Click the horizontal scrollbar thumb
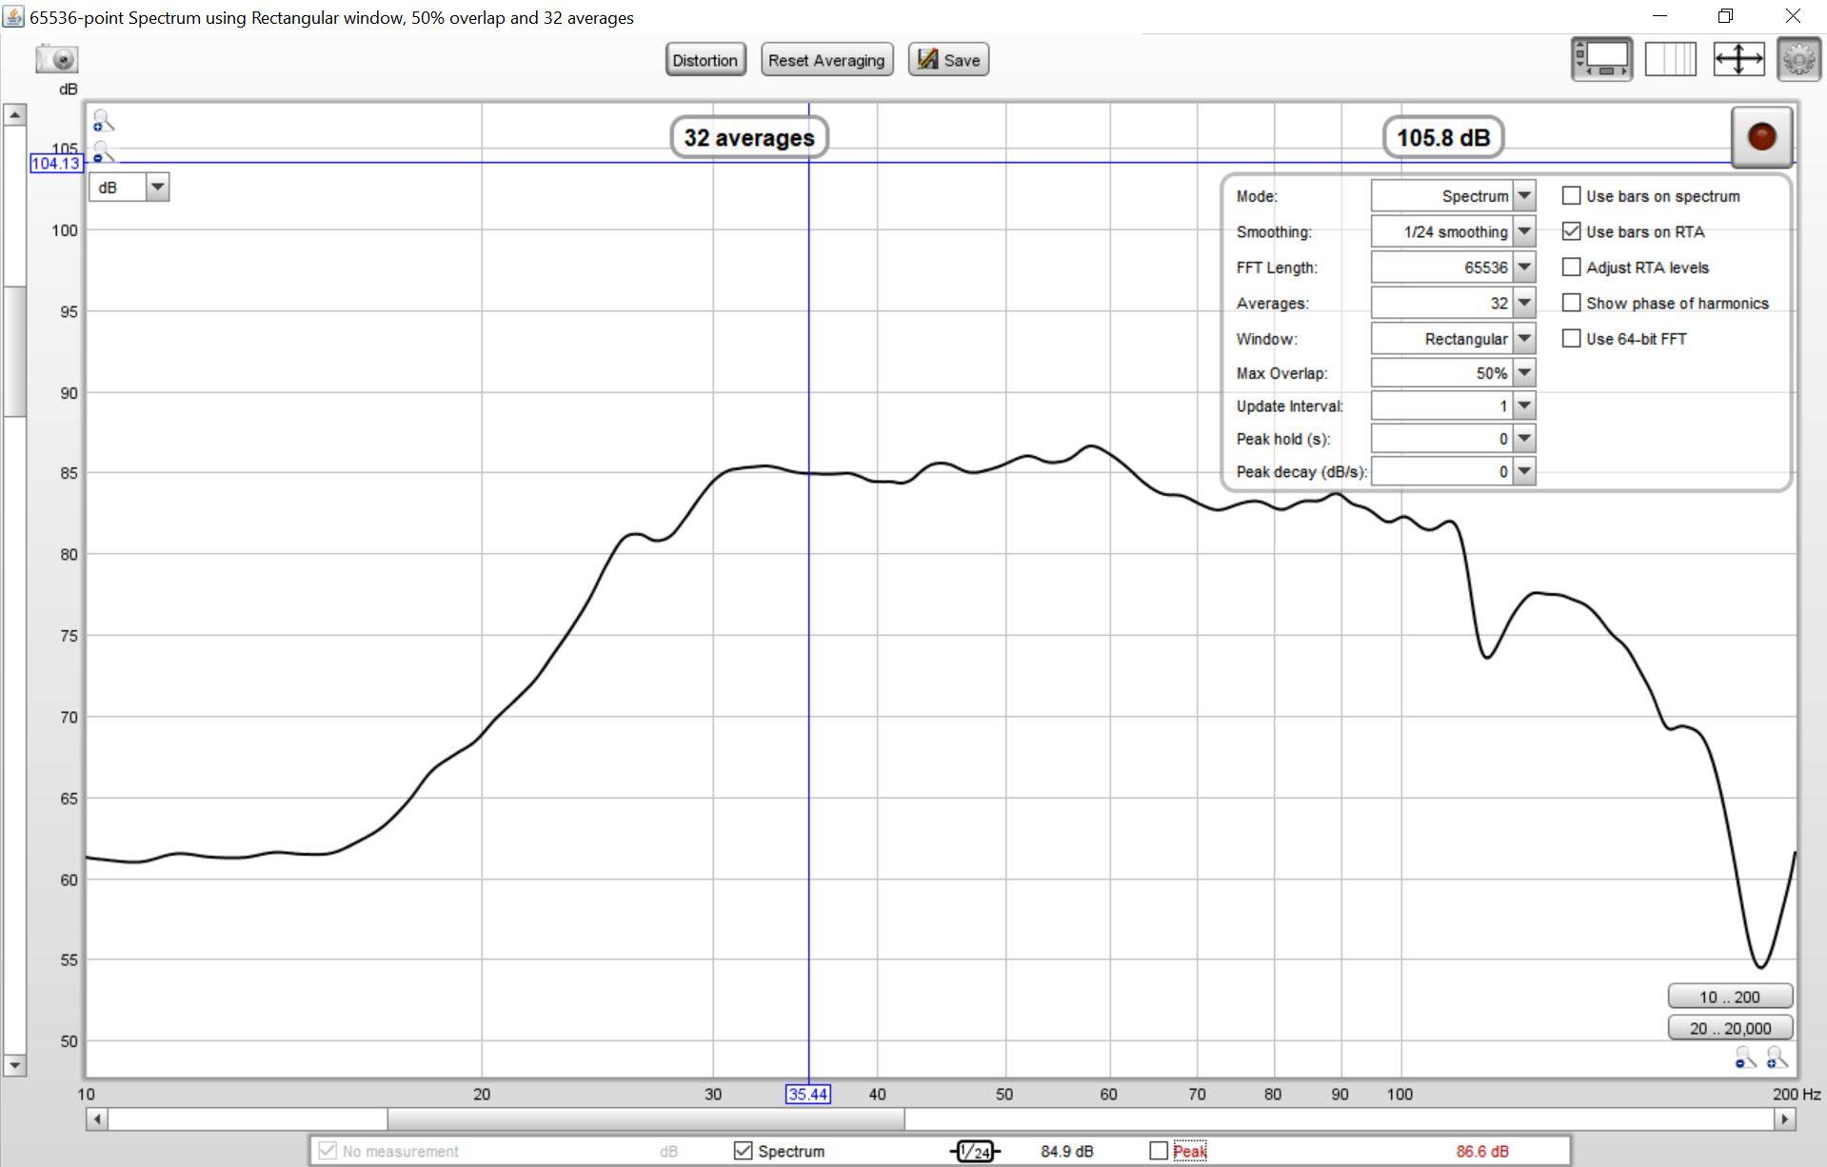 [645, 1119]
